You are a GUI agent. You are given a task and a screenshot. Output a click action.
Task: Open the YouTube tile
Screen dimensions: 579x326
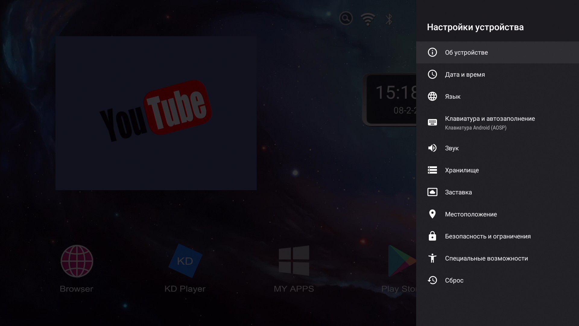[156, 113]
